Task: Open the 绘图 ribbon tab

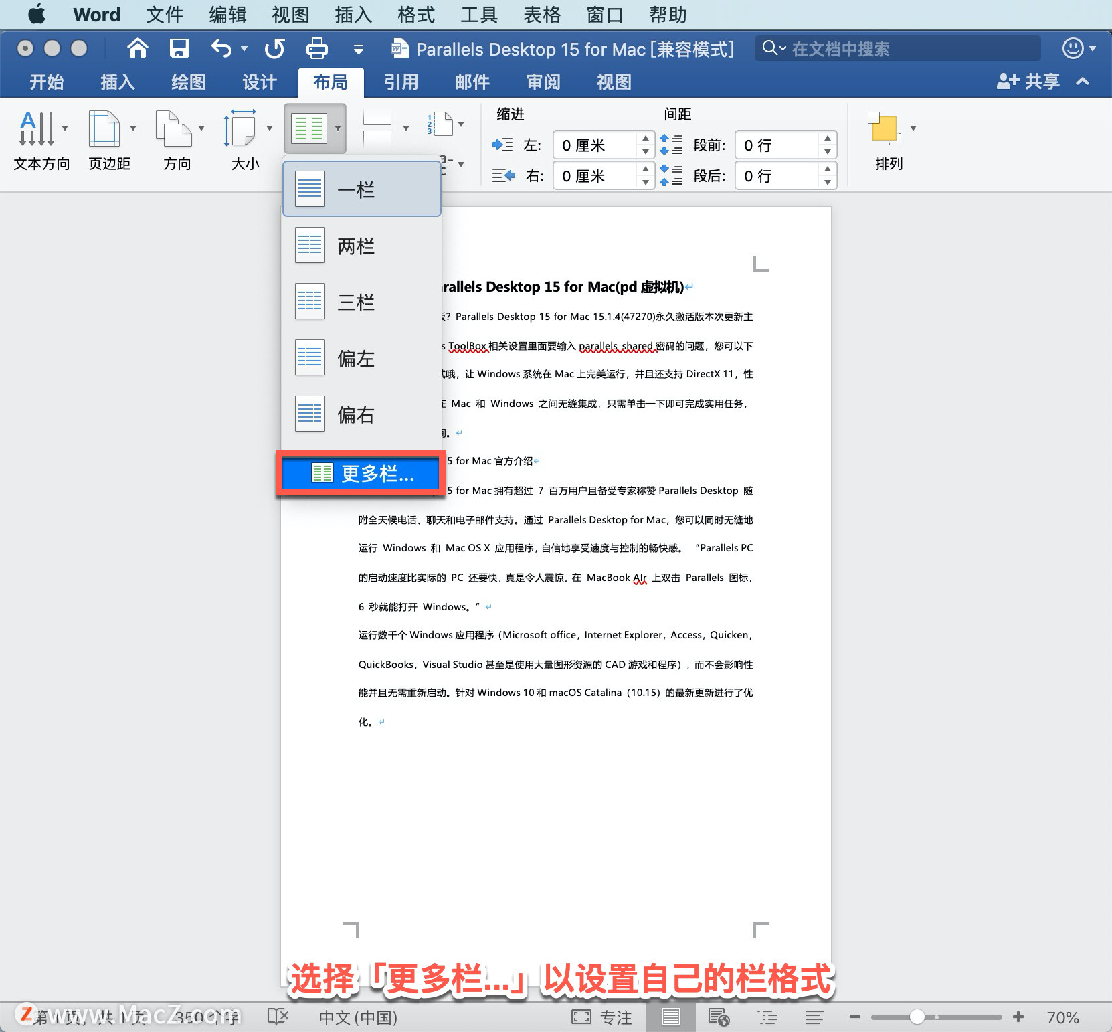Action: [189, 82]
